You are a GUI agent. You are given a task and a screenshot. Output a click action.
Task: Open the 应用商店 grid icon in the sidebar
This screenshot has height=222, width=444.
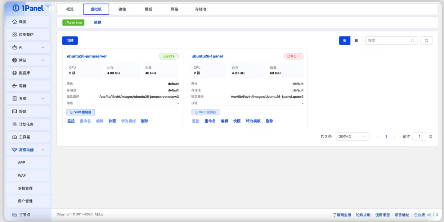point(15,34)
